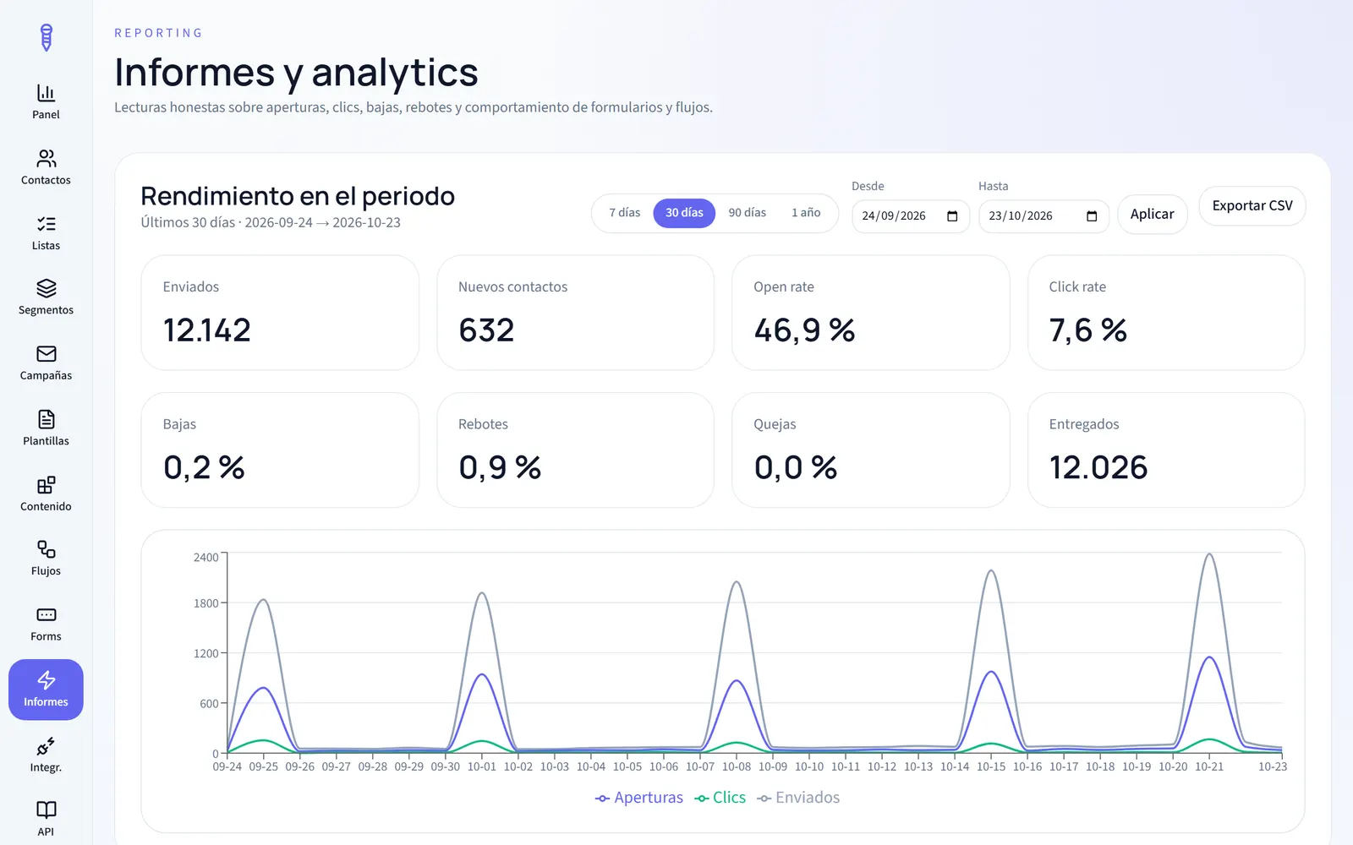Screen dimensions: 1353x845
Task: Go to Contactos in the sidebar
Action: click(x=46, y=167)
